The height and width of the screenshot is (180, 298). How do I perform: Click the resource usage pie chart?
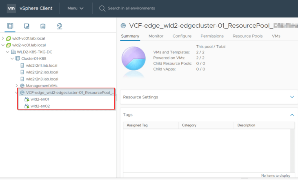click(133, 58)
